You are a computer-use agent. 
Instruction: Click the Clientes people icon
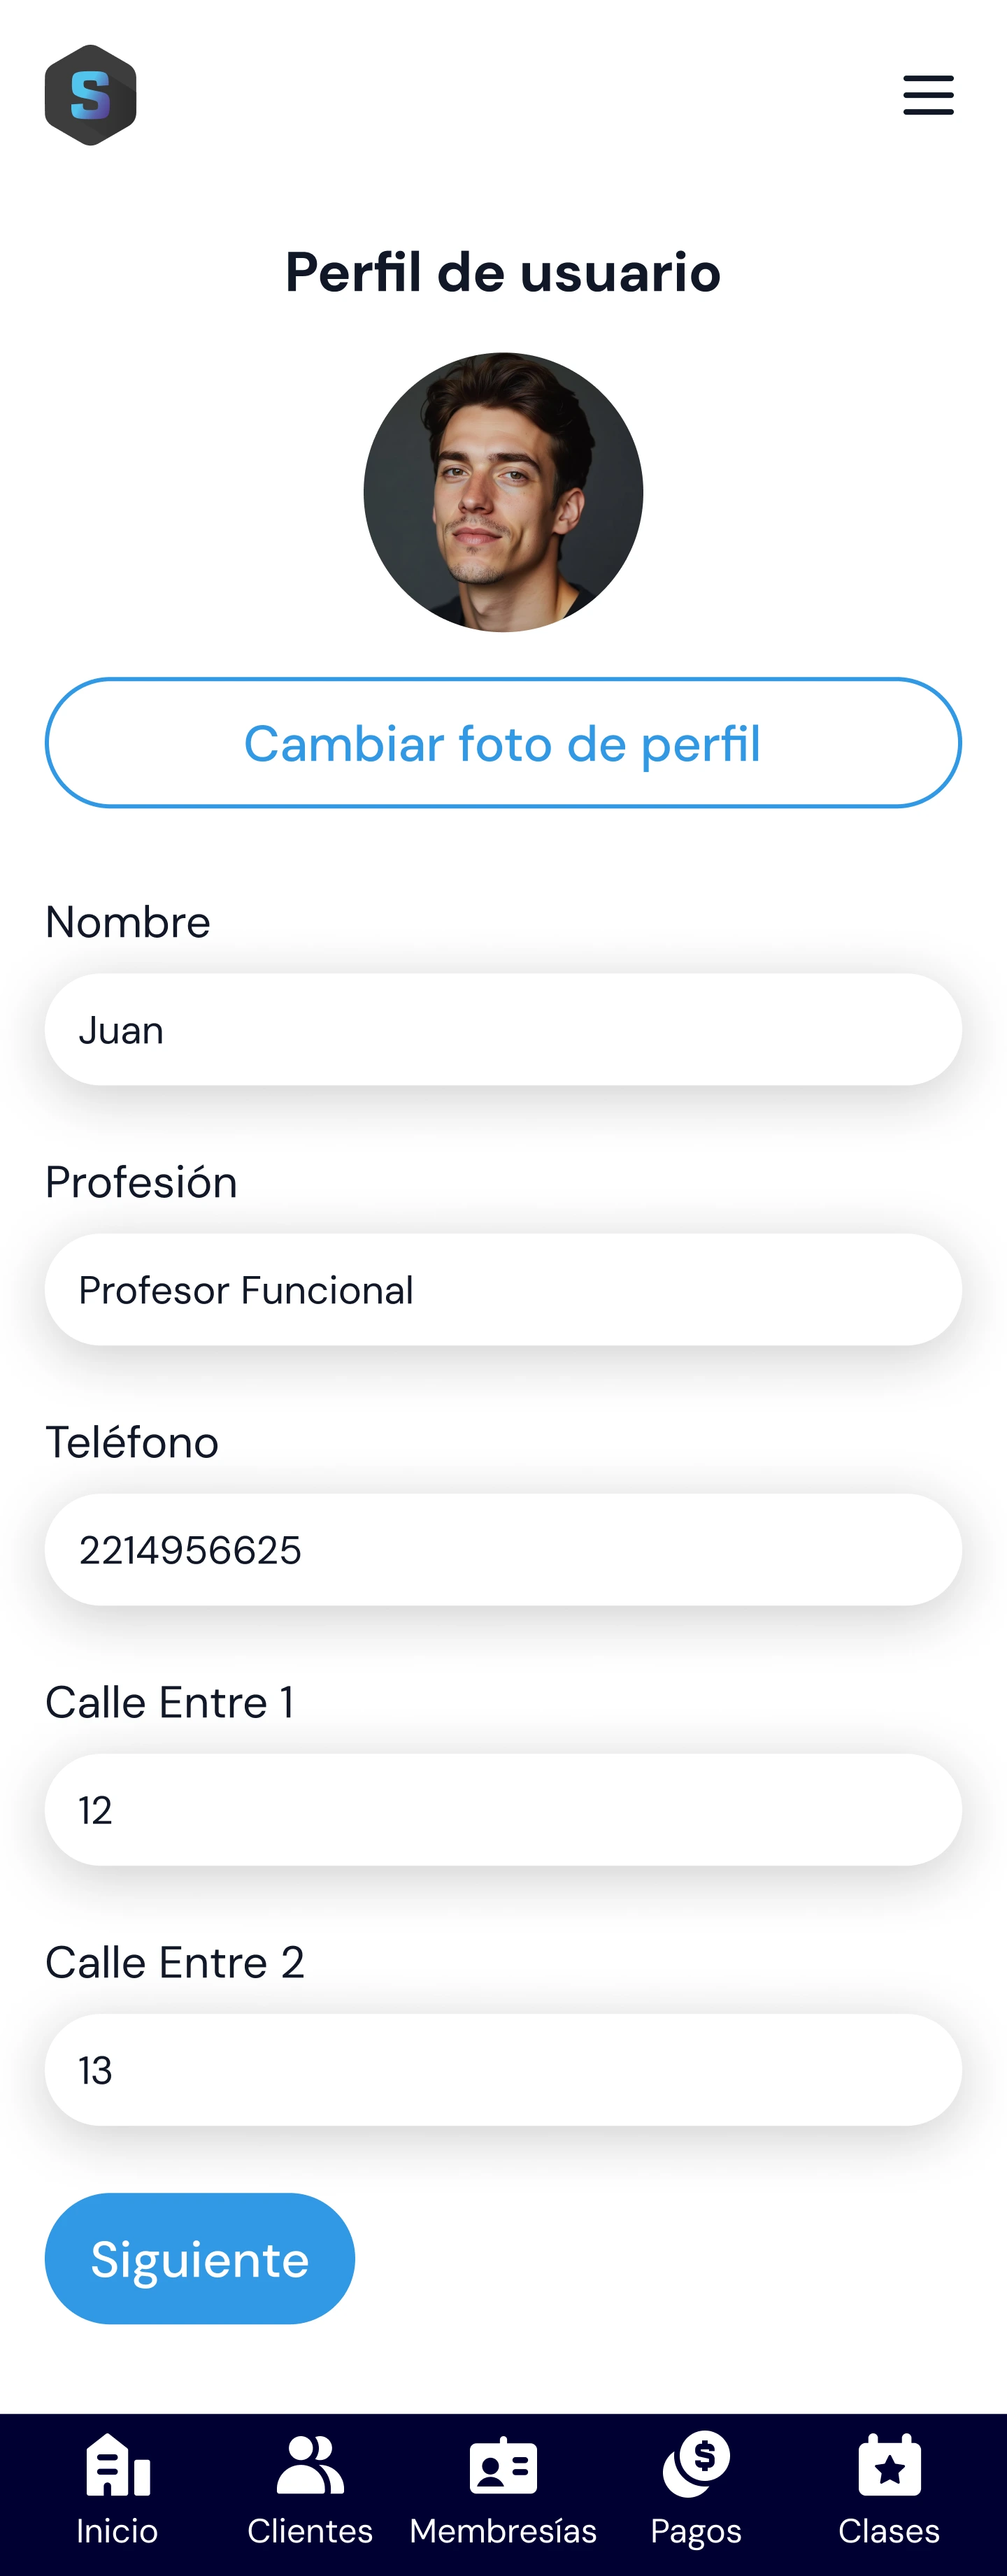pos(310,2465)
